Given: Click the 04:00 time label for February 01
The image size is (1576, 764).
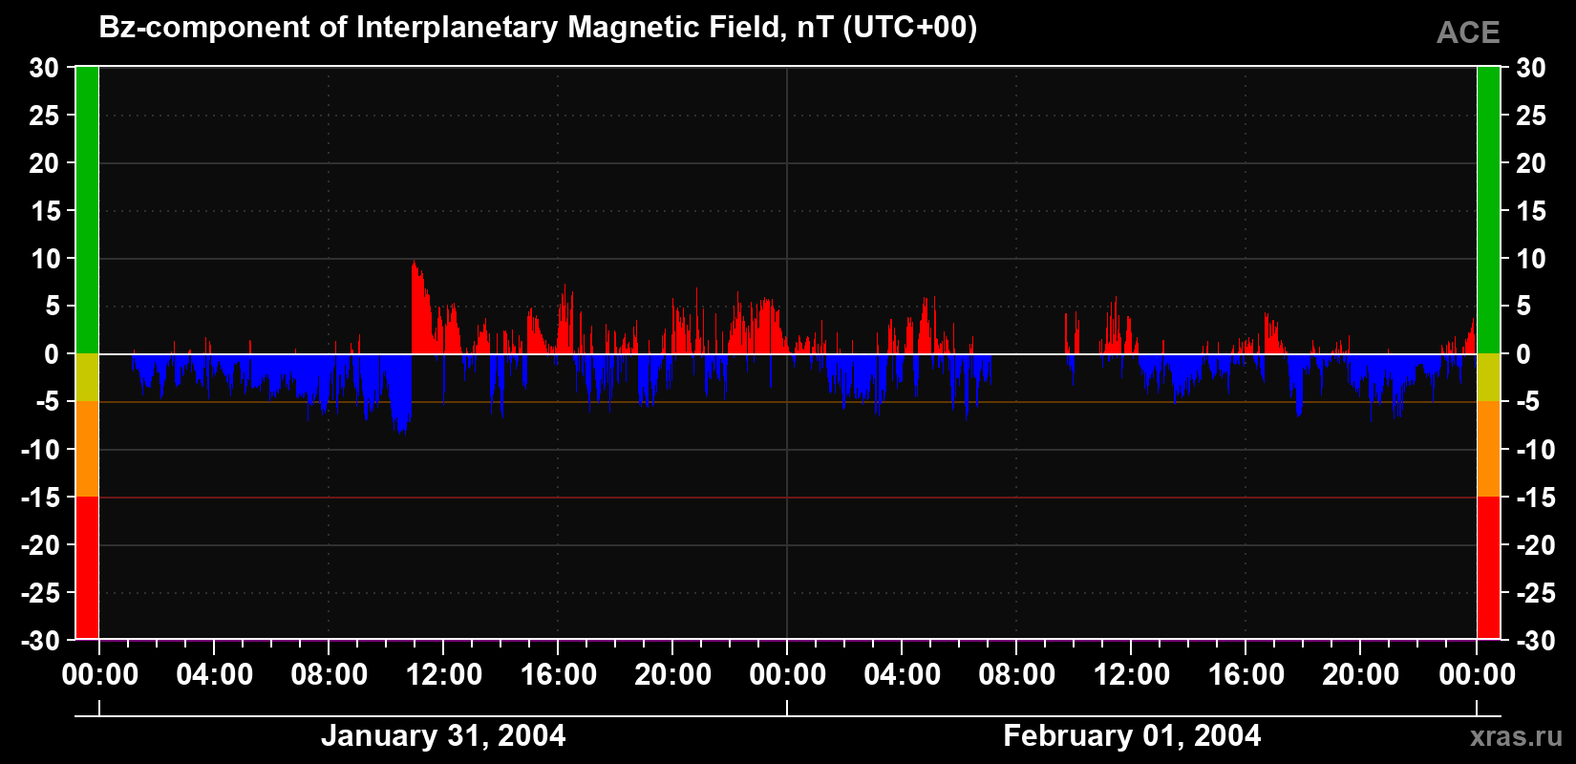Looking at the screenshot, I should click(x=902, y=675).
